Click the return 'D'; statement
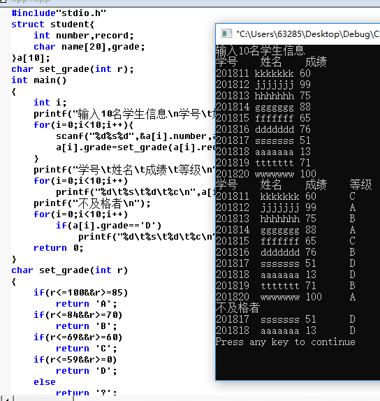The width and height of the screenshot is (380, 401). [x=87, y=371]
